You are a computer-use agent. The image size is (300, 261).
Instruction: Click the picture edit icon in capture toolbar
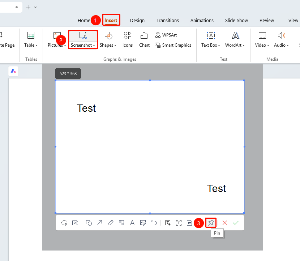click(x=143, y=223)
